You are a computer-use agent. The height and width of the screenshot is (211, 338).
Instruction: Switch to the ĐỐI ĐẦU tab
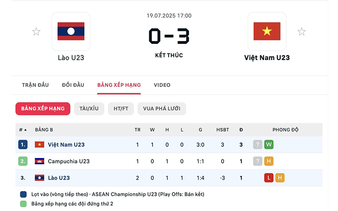coord(73,85)
